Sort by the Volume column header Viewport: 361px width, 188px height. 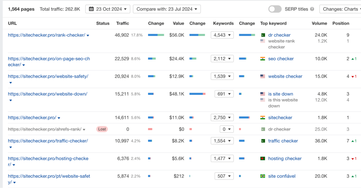pyautogui.click(x=319, y=23)
